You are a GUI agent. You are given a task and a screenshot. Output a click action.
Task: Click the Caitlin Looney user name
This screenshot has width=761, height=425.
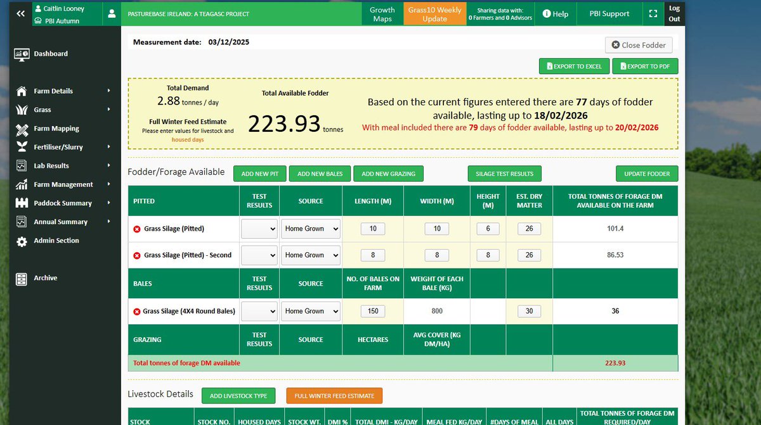64,9
